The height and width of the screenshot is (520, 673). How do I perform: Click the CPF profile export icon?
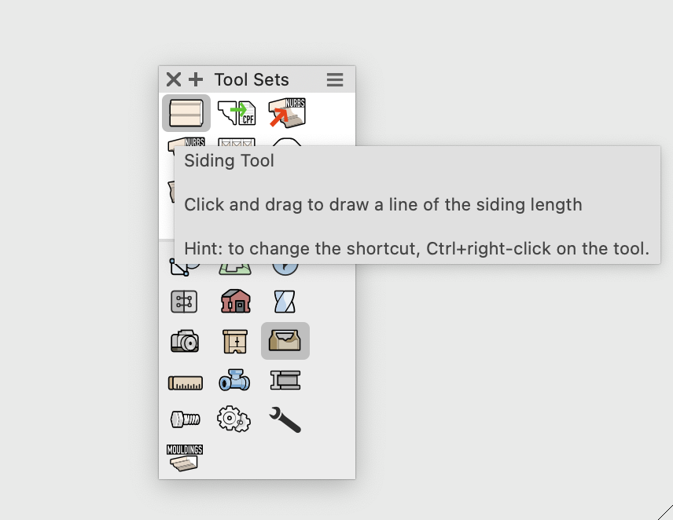[x=236, y=113]
